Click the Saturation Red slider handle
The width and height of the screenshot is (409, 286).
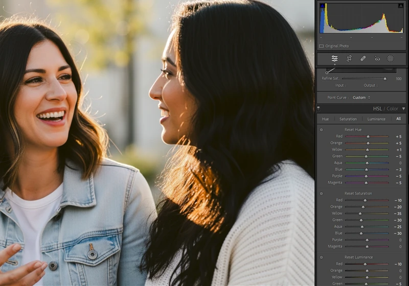tap(365, 200)
